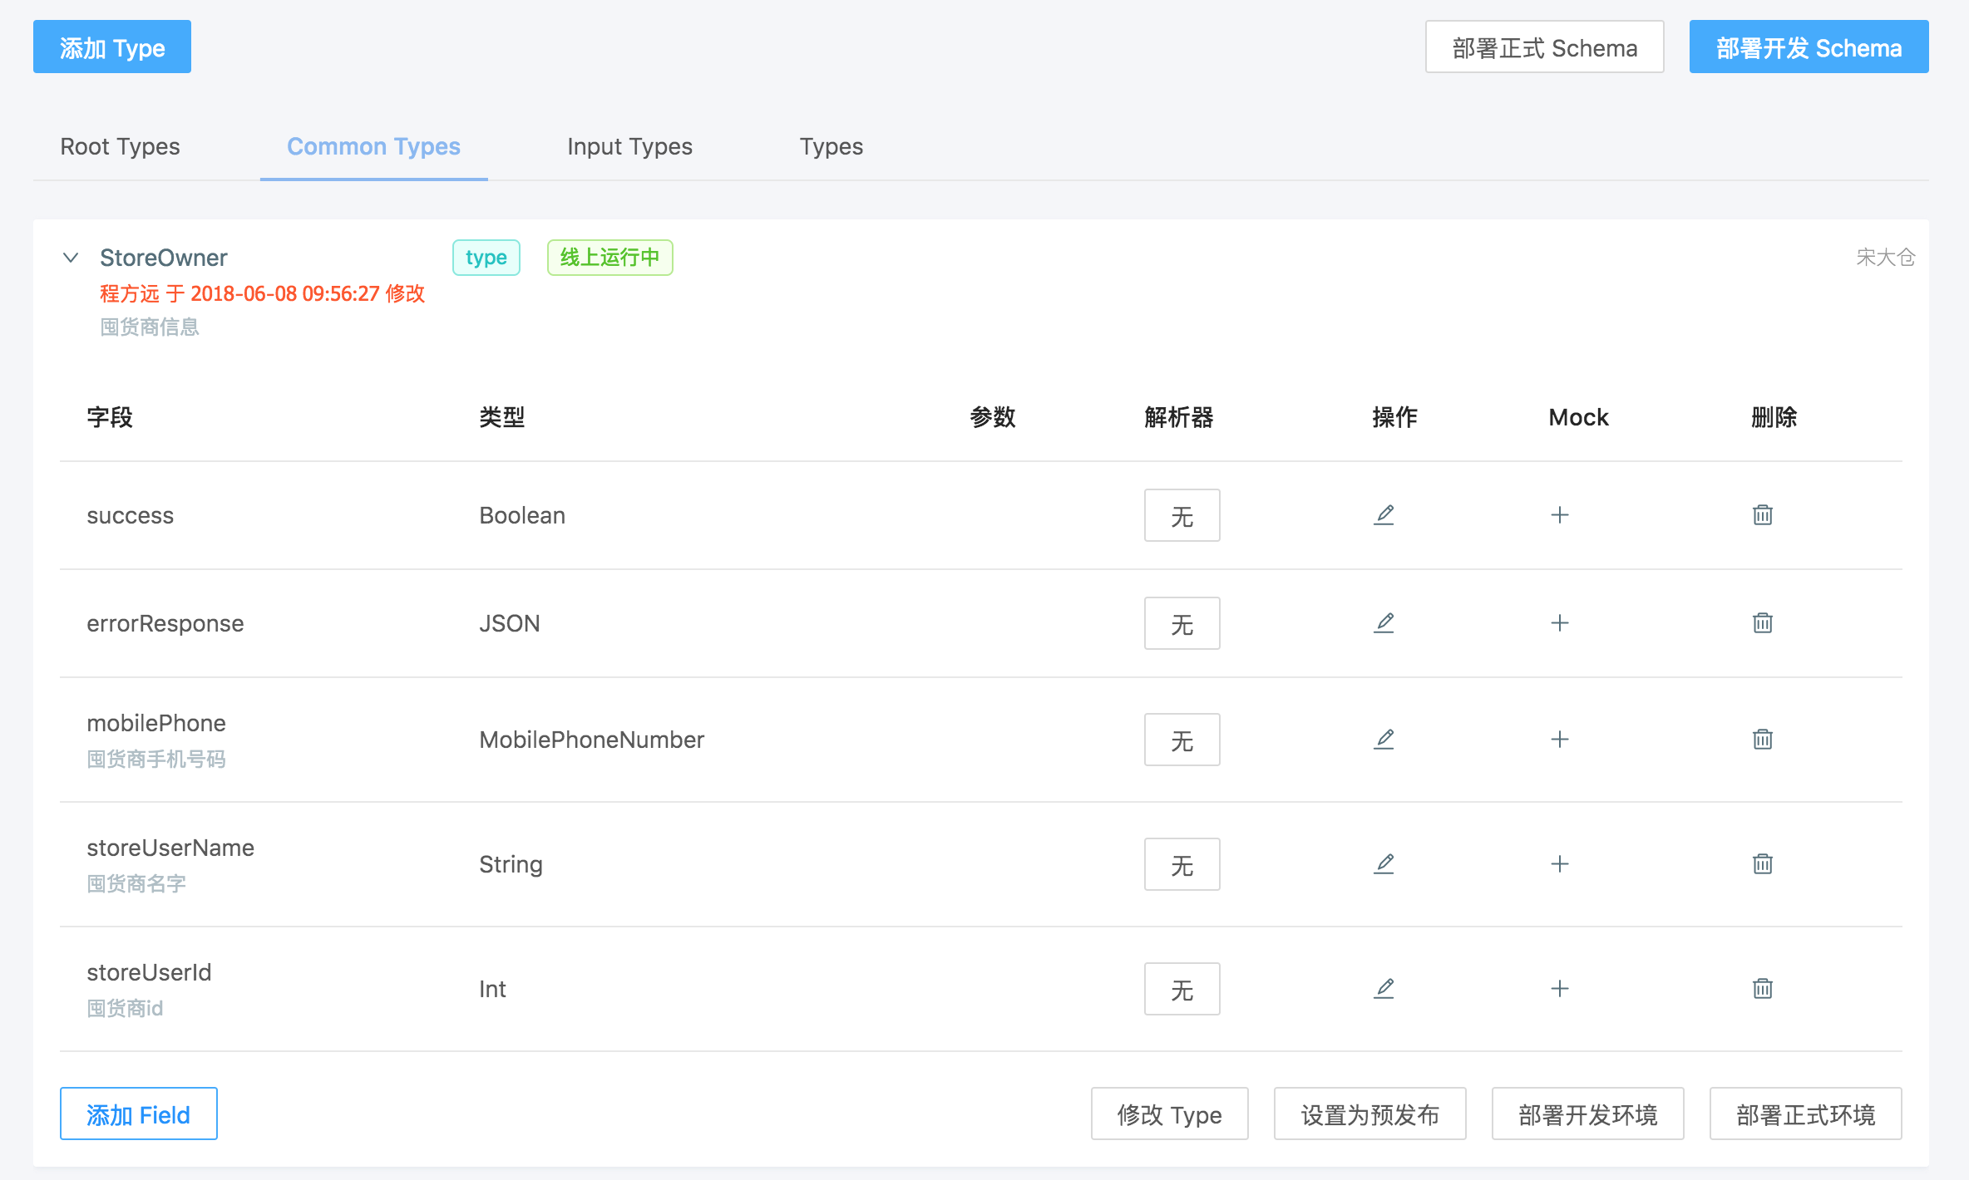The height and width of the screenshot is (1180, 1969).
Task: Switch to Input Types tab
Action: coord(629,147)
